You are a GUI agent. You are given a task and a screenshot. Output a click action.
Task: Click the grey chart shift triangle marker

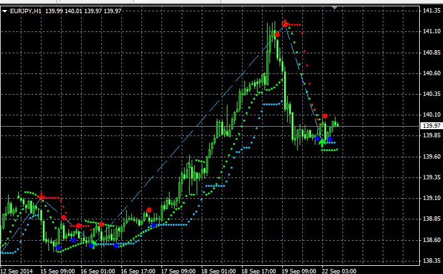point(334,8)
